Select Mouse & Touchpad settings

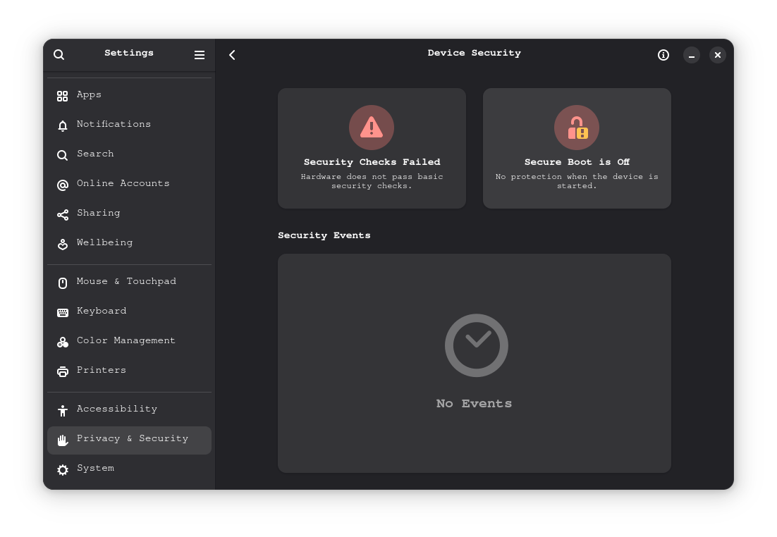click(129, 282)
